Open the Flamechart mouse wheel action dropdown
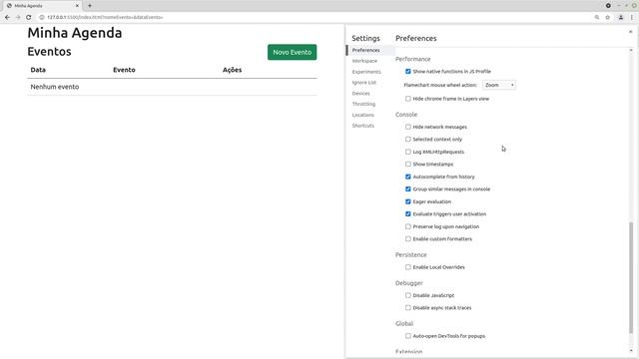The height and width of the screenshot is (359, 639). pyautogui.click(x=499, y=85)
